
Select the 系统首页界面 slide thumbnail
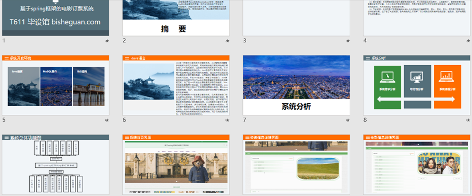[x=176, y=165]
